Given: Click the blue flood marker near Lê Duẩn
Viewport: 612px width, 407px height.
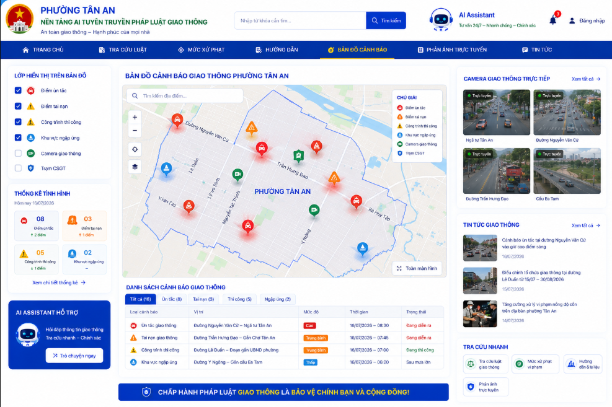Looking at the screenshot, I should click(x=166, y=168).
